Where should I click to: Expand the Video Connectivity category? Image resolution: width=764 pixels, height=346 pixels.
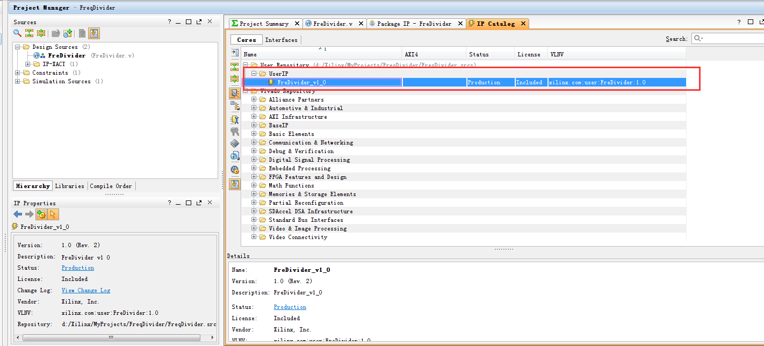coord(254,237)
